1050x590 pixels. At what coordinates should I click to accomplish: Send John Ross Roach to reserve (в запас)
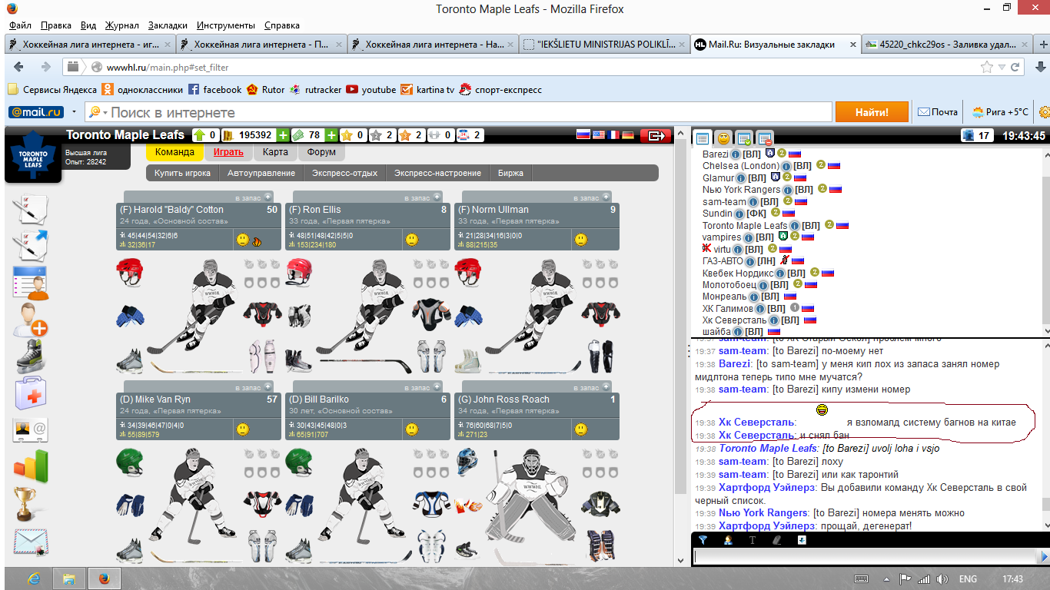click(x=591, y=387)
